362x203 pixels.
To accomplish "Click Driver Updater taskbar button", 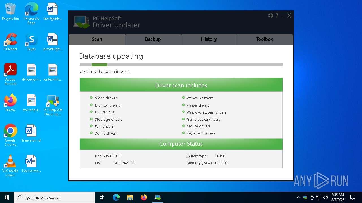I will (x=158, y=197).
